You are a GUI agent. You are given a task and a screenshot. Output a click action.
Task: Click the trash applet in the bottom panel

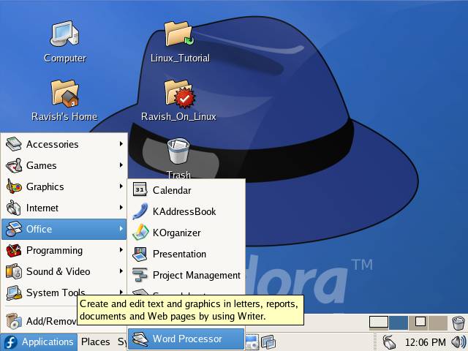coord(458,322)
